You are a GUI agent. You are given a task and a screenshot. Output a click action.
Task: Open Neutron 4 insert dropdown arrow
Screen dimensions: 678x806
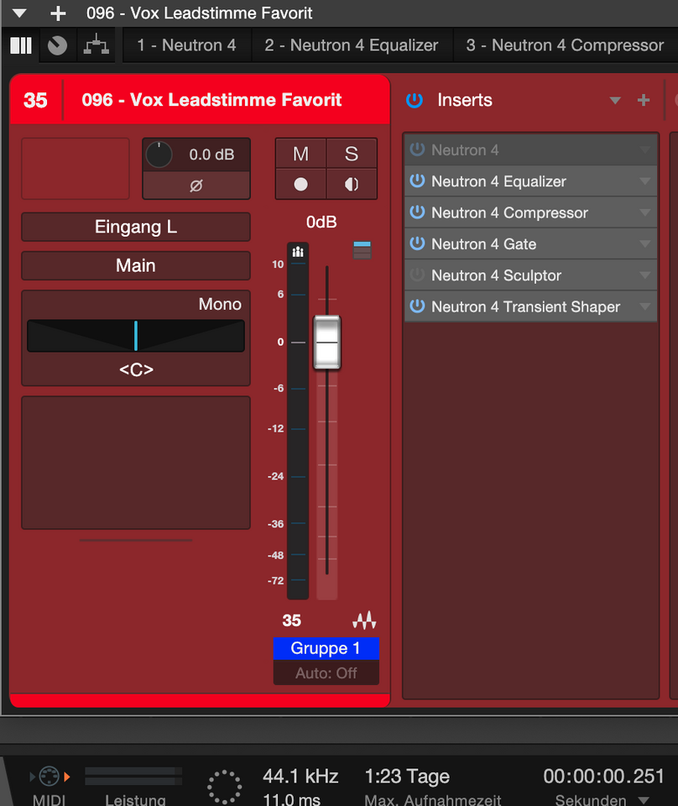point(645,150)
